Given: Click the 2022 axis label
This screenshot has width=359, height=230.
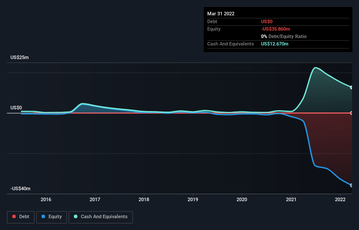Looking at the screenshot, I should click(340, 199).
